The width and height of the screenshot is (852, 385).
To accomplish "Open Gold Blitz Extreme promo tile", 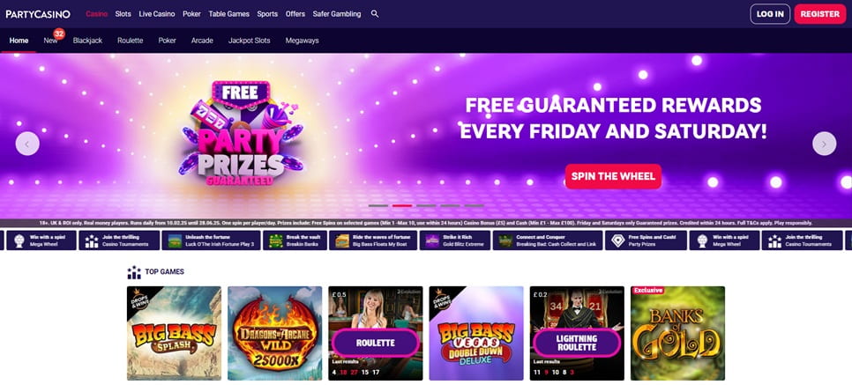I will coord(455,241).
